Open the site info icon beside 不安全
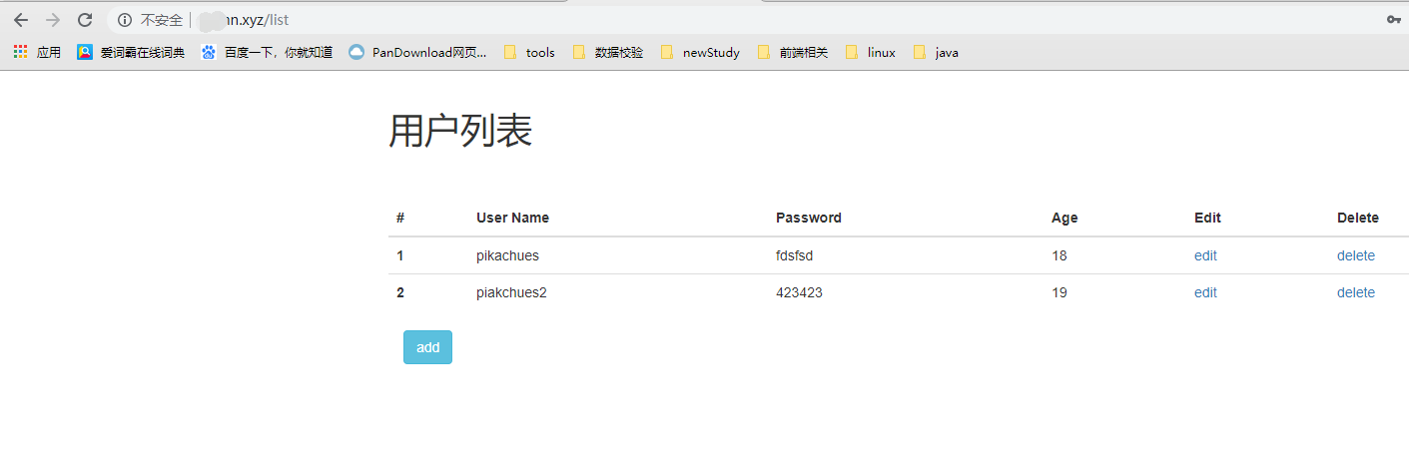The height and width of the screenshot is (467, 1409). (x=125, y=20)
